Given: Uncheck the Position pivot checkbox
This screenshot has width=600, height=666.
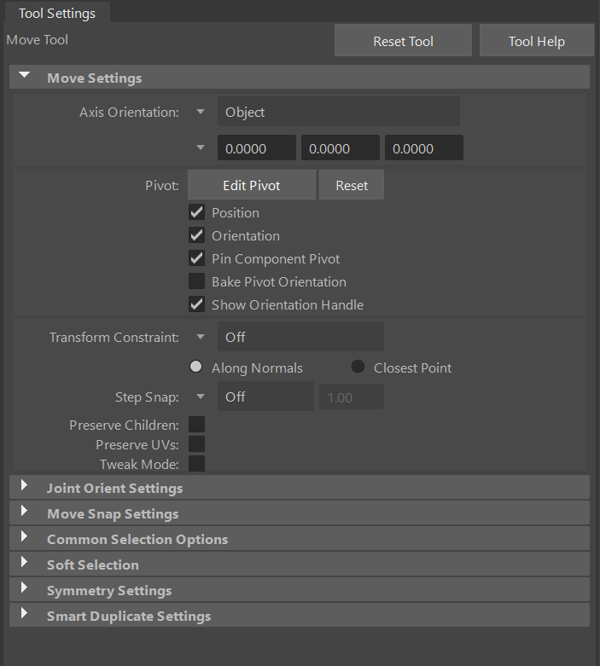Looking at the screenshot, I should coord(197,212).
